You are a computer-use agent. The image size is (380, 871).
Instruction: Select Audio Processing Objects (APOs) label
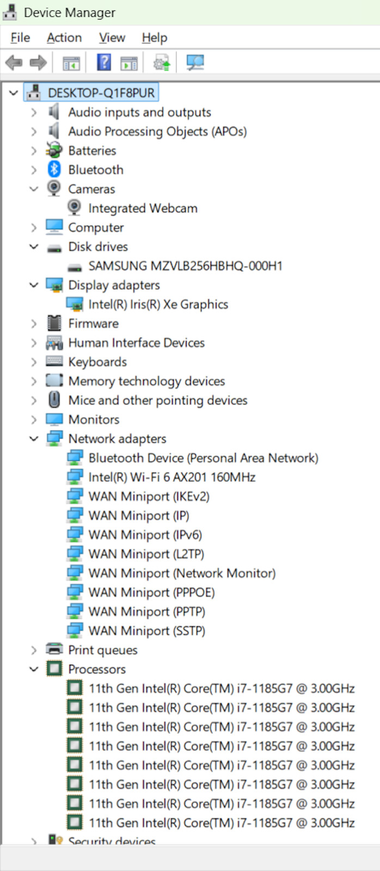[x=157, y=131]
